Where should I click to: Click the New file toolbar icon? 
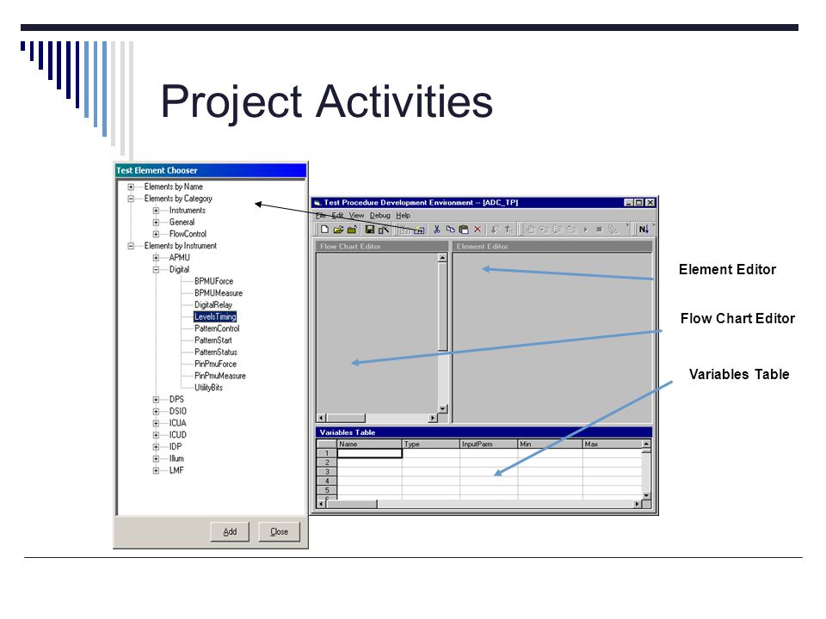click(x=324, y=230)
